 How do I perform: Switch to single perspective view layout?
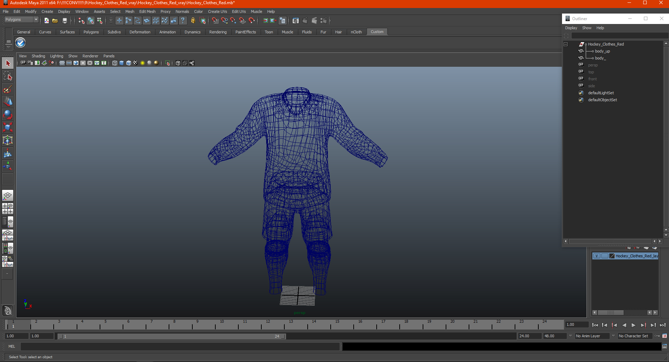coord(8,195)
